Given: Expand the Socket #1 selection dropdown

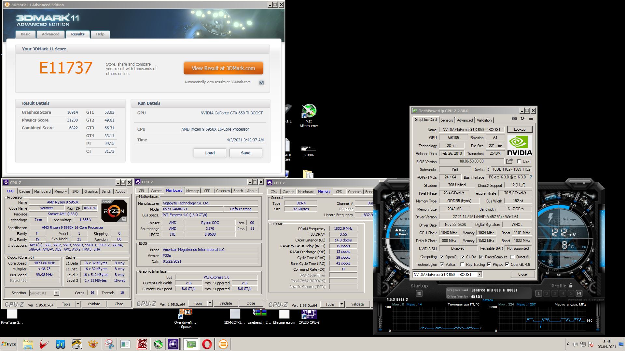Looking at the screenshot, I should pos(56,293).
